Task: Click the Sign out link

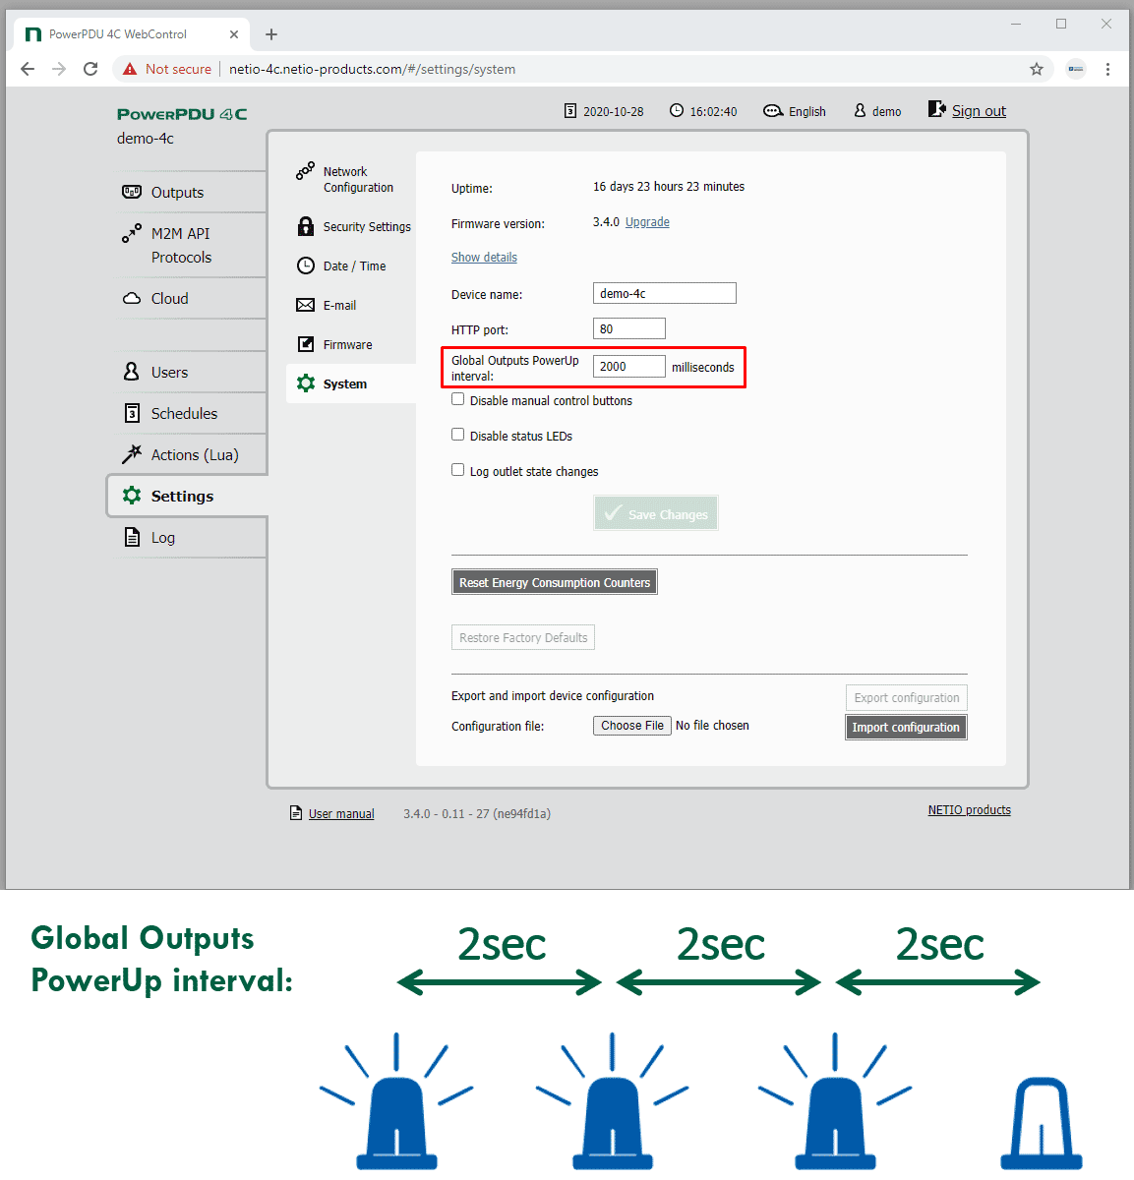Action: (x=979, y=111)
